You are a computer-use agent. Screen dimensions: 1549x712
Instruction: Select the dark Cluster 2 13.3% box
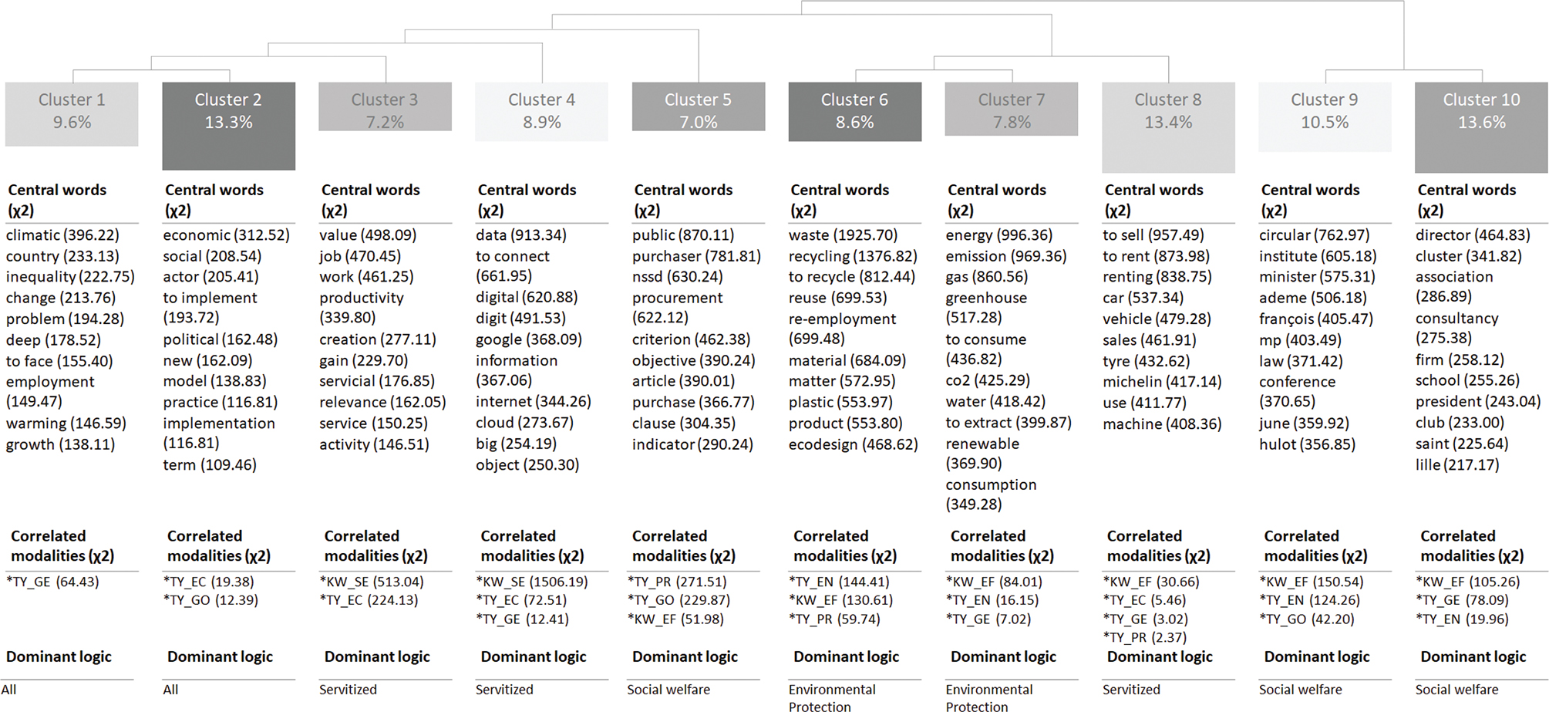(x=228, y=125)
